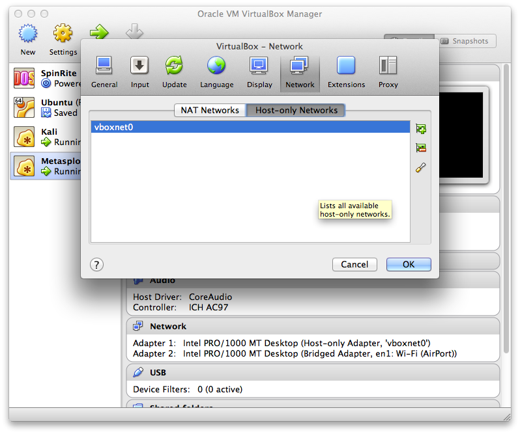Image resolution: width=520 pixels, height=434 pixels.
Task: Open the Extensions preferences pane
Action: coord(346,72)
